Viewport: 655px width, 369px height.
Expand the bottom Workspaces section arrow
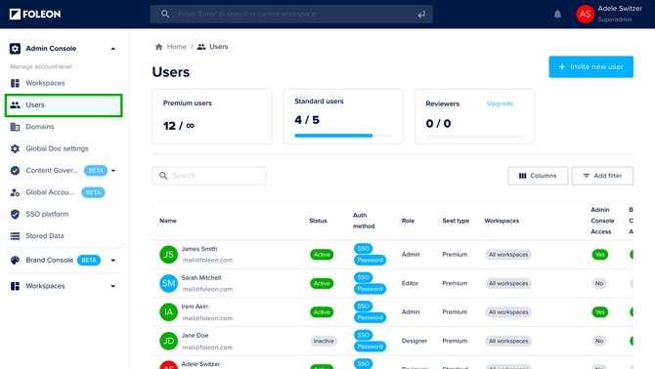click(113, 286)
